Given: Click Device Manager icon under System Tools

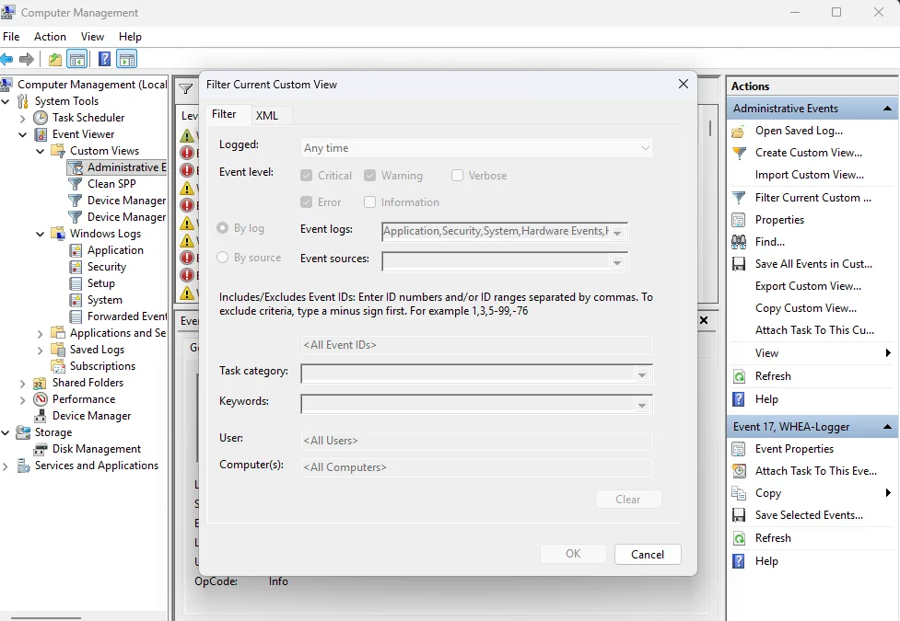Looking at the screenshot, I should [41, 416].
